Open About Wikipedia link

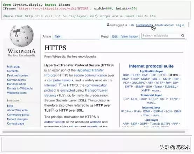point(17,110)
